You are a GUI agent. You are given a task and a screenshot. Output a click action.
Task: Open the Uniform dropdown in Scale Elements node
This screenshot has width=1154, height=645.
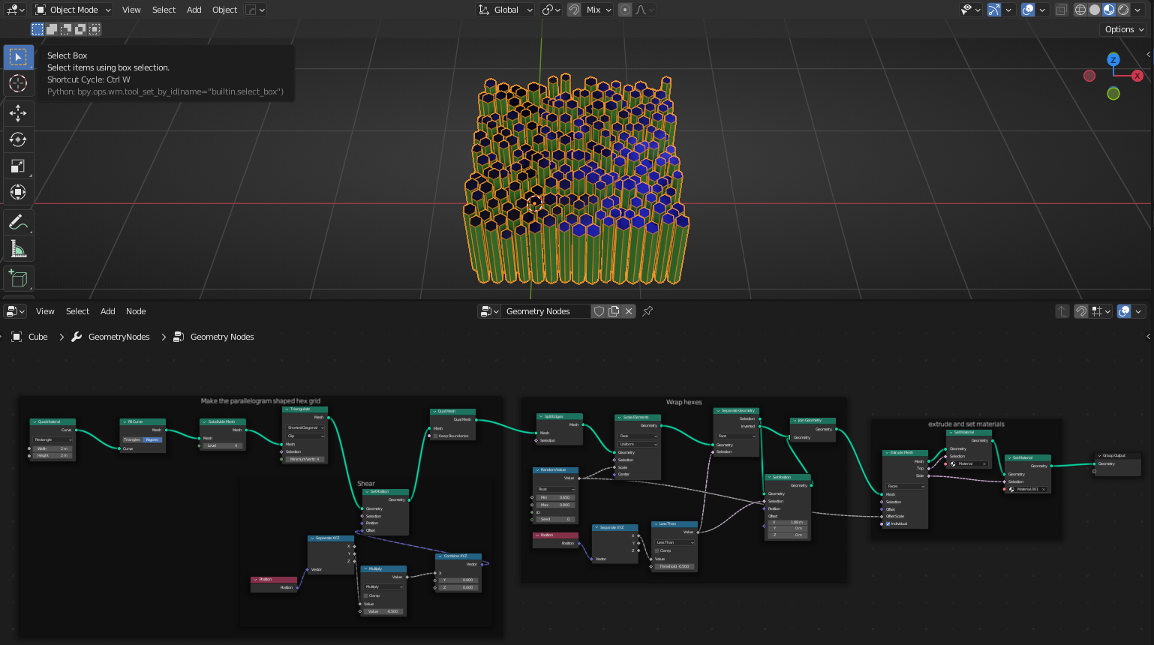pos(638,444)
